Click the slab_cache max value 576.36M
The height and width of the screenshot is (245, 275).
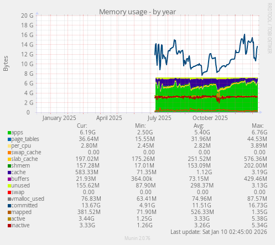click(256, 159)
